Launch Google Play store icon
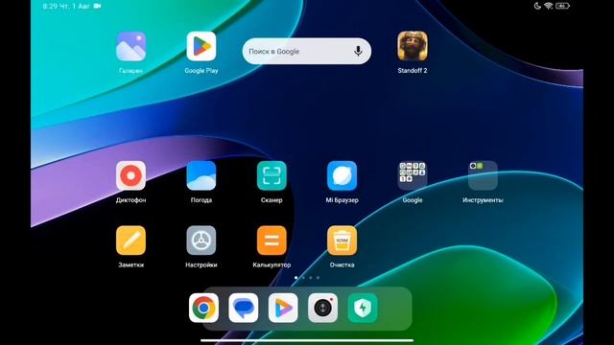614x345 pixels. 201,47
